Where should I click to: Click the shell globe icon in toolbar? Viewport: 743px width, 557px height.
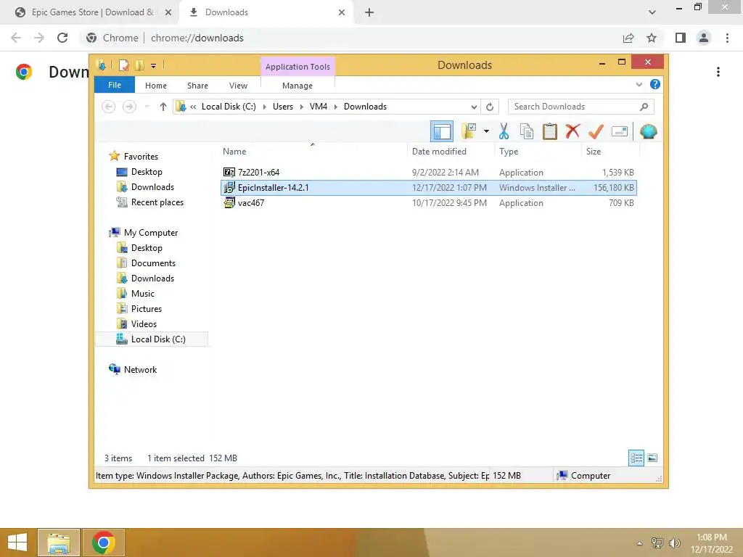pos(648,131)
